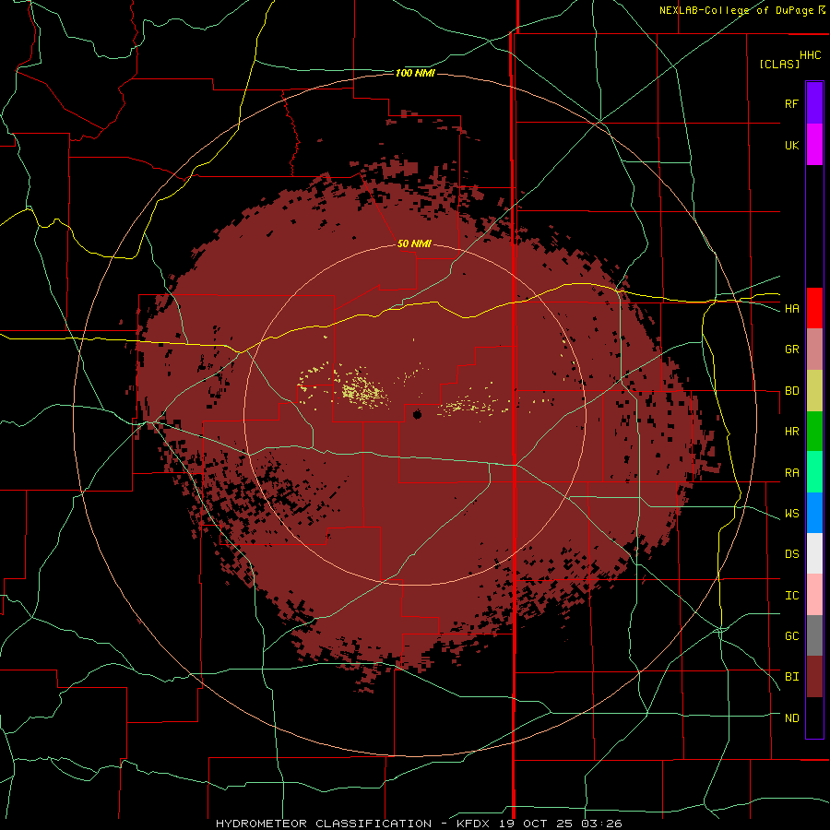Click the WS blue legend swatch

point(814,513)
